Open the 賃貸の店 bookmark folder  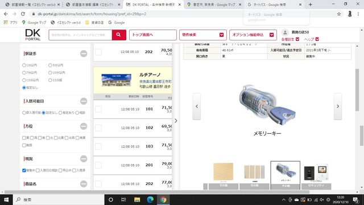pyautogui.click(x=94, y=23)
